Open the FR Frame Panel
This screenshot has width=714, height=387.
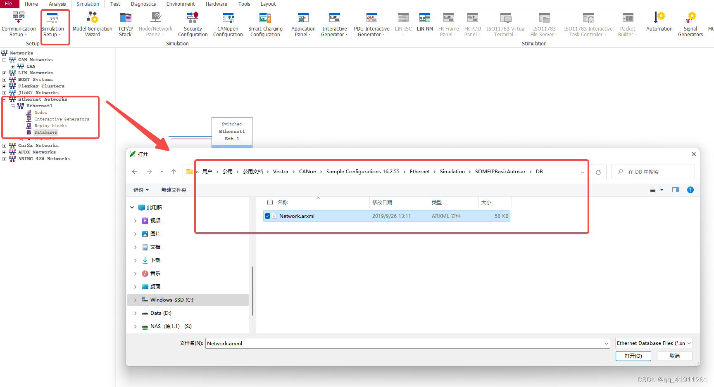[448, 24]
